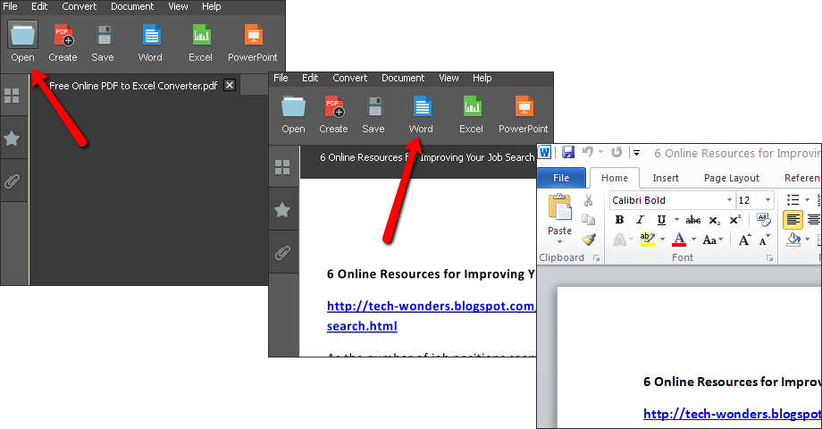822x429 pixels.
Task: Convert to Excel in the Job Search PDF window
Action: point(471,114)
